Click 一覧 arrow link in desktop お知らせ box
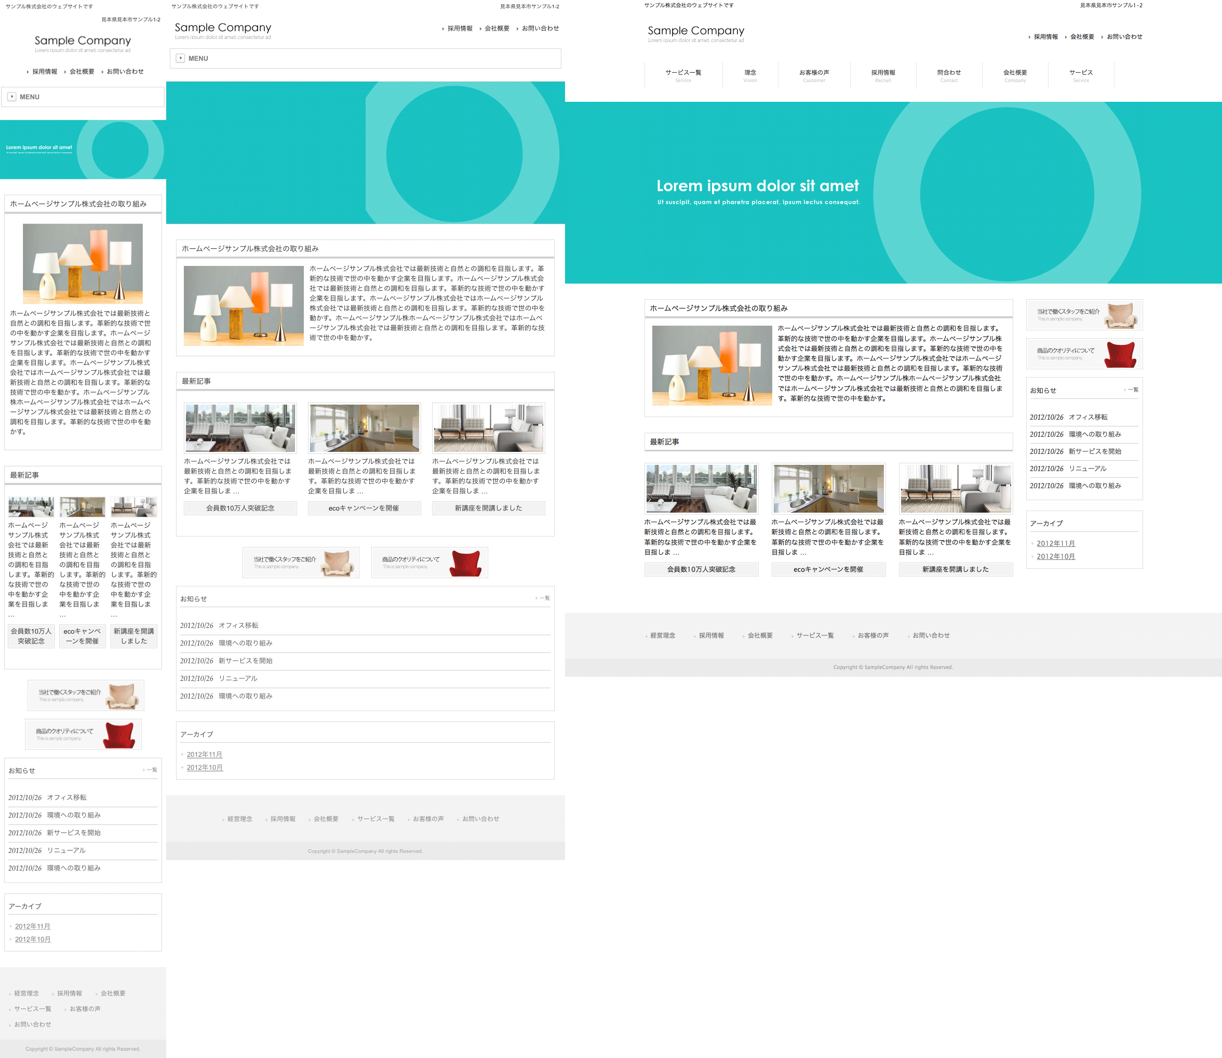The image size is (1222, 1058). coord(1132,390)
